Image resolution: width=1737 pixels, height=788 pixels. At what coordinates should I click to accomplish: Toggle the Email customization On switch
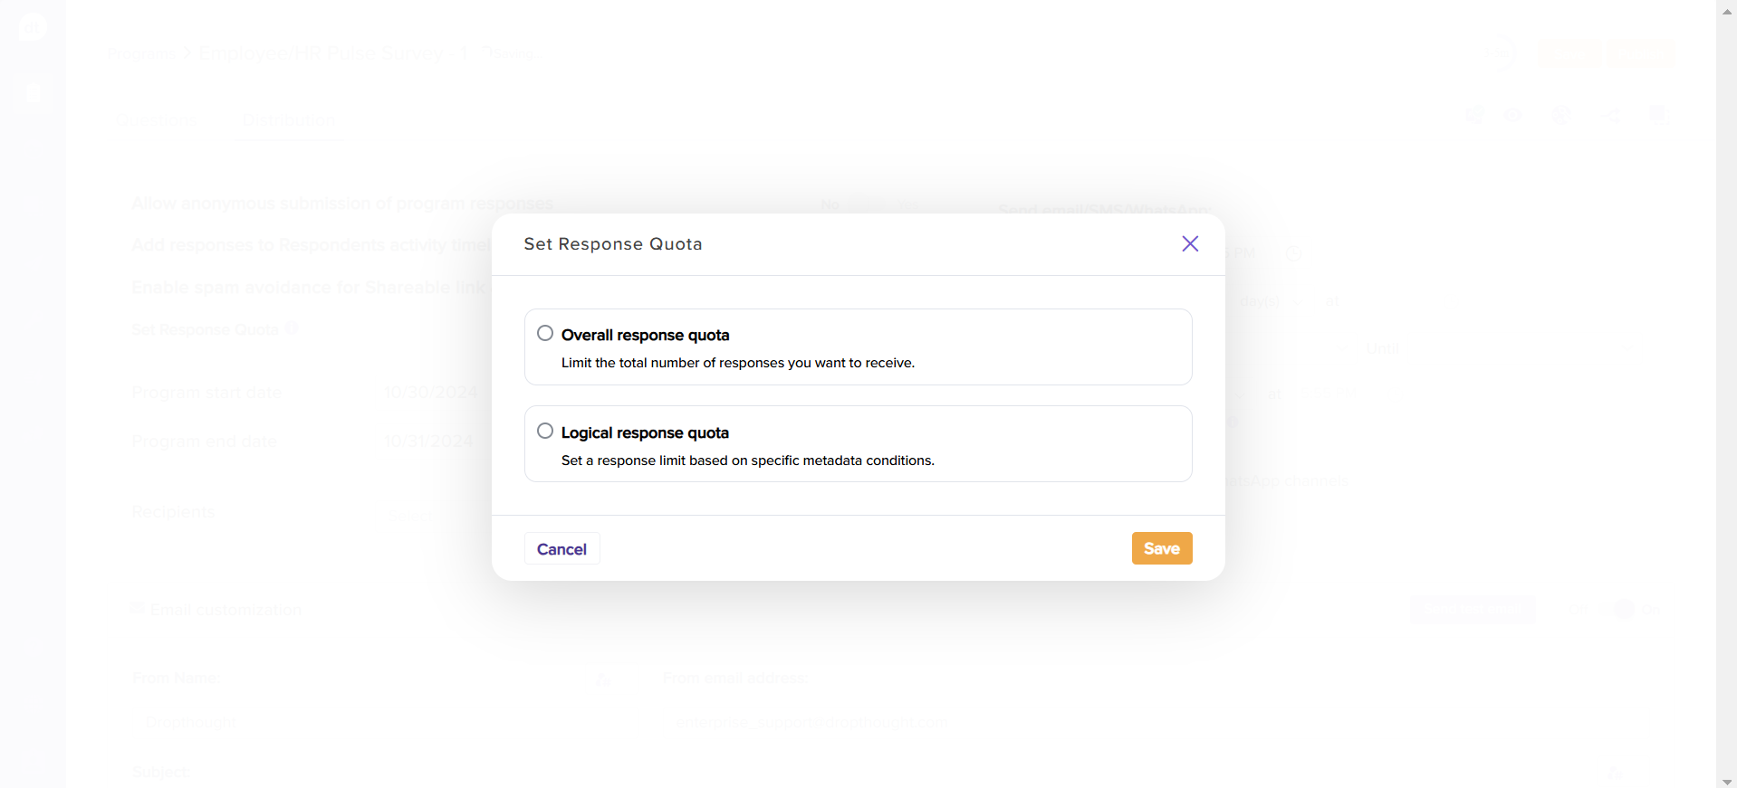pos(1624,609)
